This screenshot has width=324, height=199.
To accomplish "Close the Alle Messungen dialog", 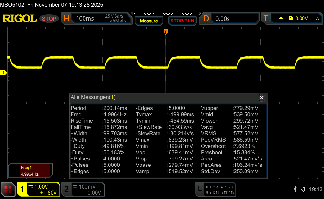I will click(x=261, y=98).
